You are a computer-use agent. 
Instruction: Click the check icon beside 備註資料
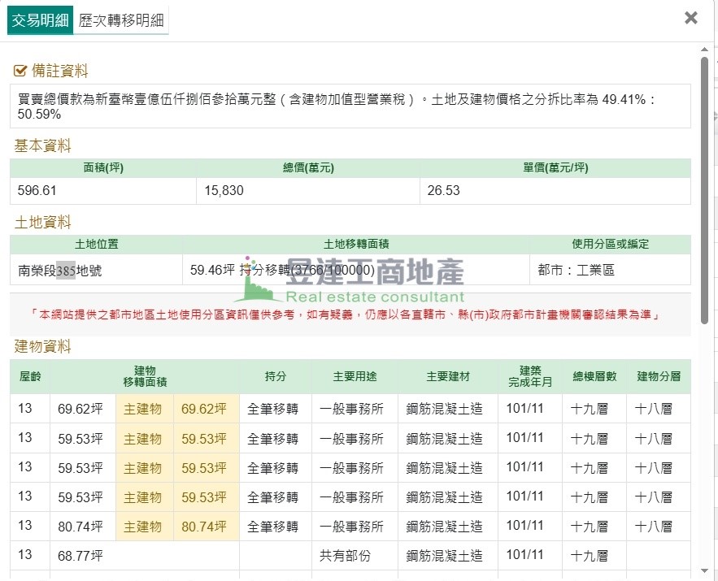point(20,72)
